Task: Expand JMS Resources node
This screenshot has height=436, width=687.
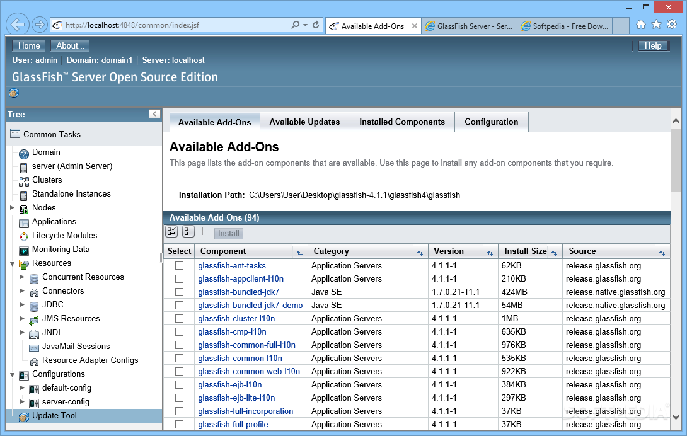Action: click(22, 319)
